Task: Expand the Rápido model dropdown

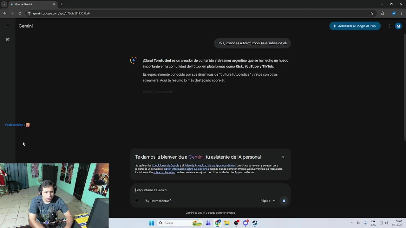Action: click(268, 201)
